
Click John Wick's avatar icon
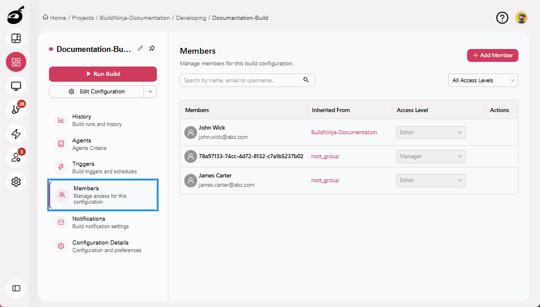(191, 132)
